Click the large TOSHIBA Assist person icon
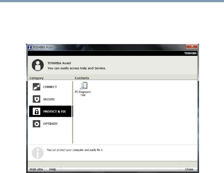The width and height of the screenshot is (224, 173). click(x=38, y=65)
